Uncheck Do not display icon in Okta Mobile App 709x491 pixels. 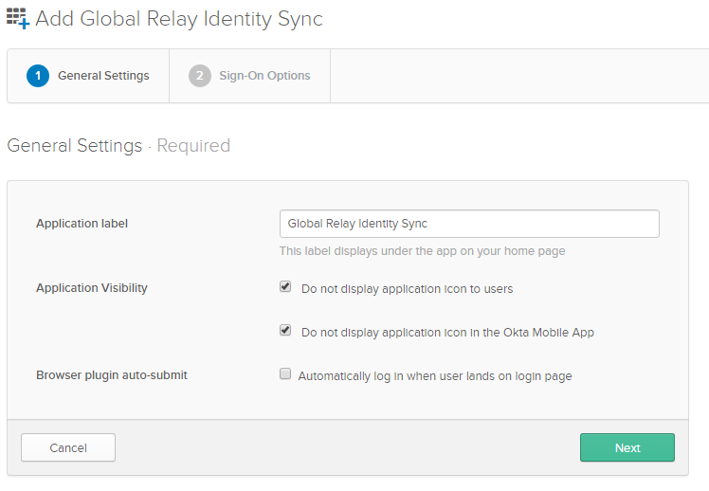click(x=285, y=330)
